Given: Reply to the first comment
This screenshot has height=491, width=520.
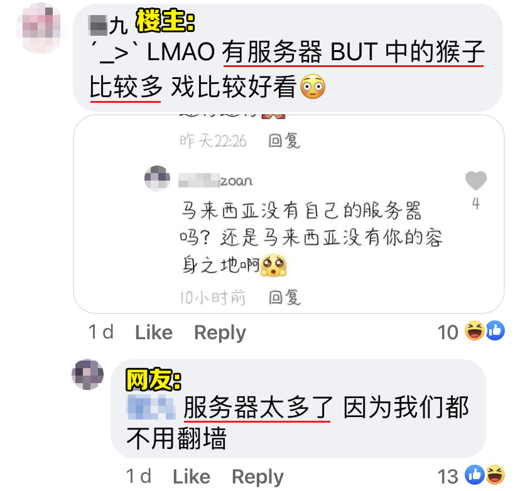Looking at the screenshot, I should [x=220, y=333].
